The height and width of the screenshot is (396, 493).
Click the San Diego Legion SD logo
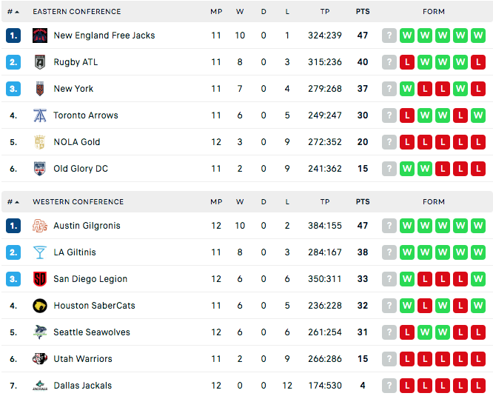point(40,279)
